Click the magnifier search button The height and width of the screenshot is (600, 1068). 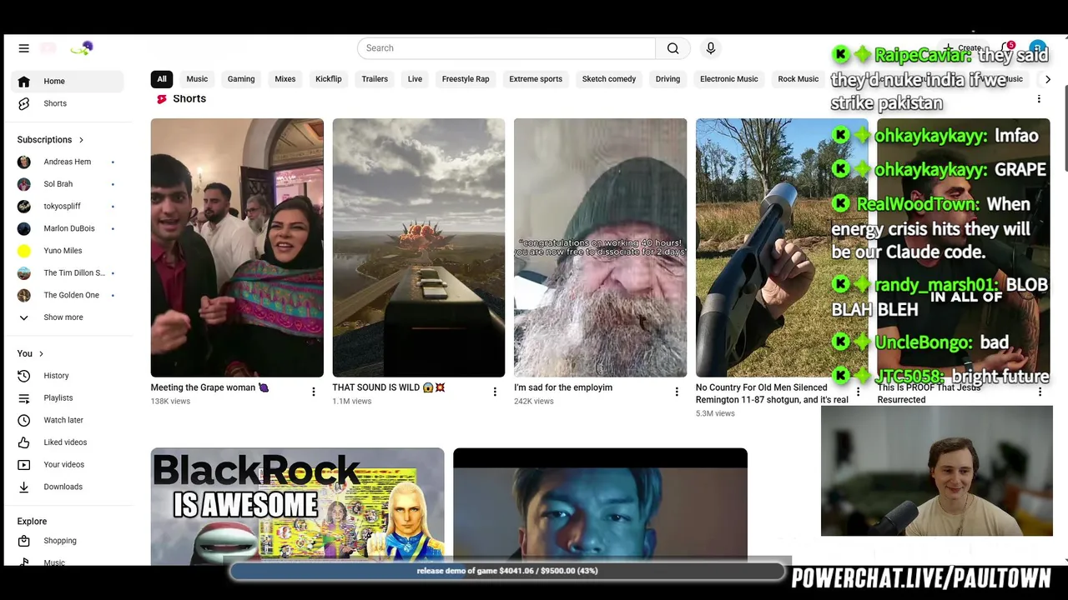click(x=673, y=48)
